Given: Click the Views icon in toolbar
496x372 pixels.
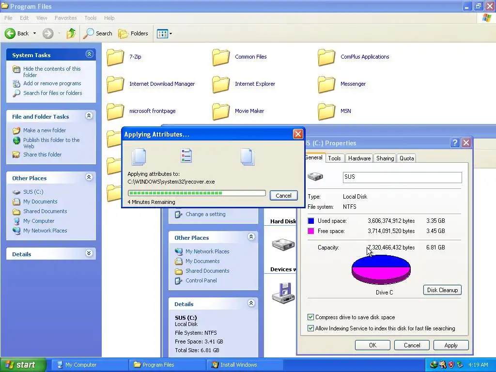Looking at the screenshot, I should [x=162, y=33].
